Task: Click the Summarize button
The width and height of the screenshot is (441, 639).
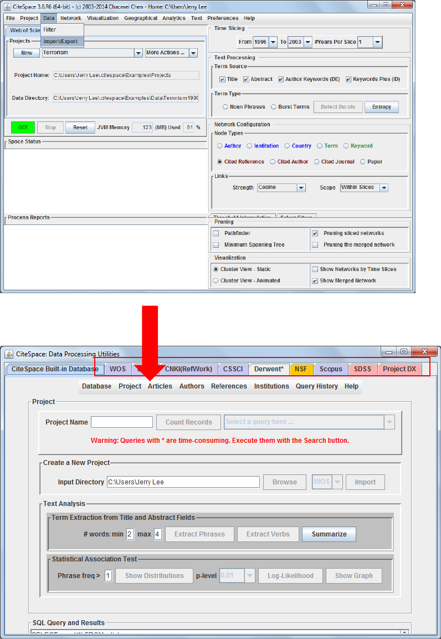Action: pos(329,534)
